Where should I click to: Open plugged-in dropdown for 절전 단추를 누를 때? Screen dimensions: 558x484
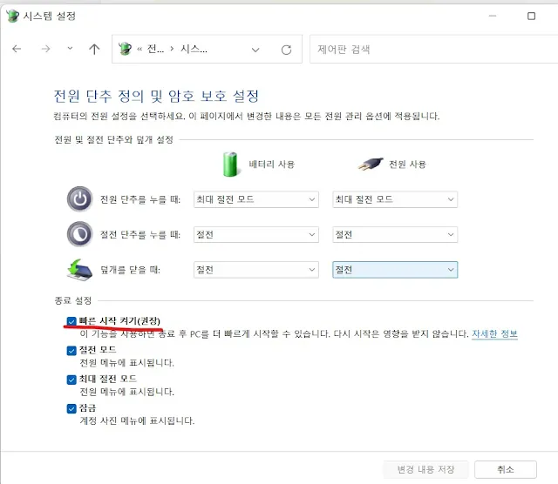tap(395, 234)
